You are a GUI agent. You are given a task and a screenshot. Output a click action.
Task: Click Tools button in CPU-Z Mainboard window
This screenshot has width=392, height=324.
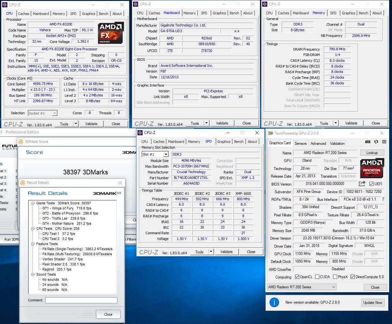(x=195, y=123)
